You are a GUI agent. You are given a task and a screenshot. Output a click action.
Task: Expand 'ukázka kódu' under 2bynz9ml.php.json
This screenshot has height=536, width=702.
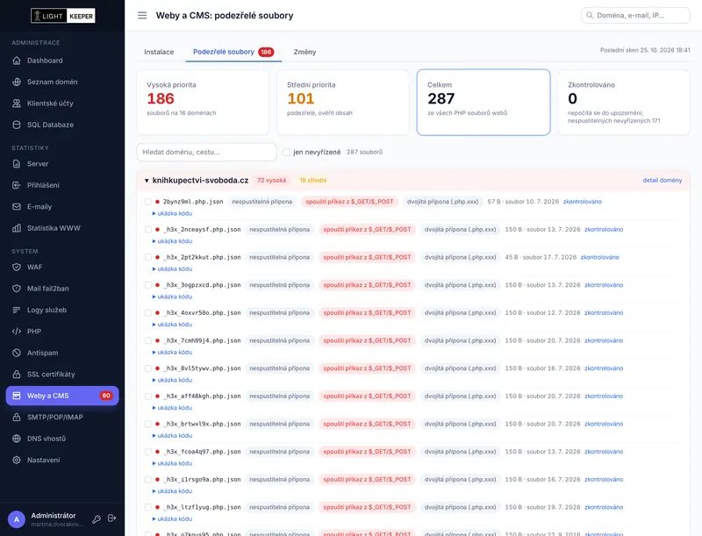click(172, 213)
